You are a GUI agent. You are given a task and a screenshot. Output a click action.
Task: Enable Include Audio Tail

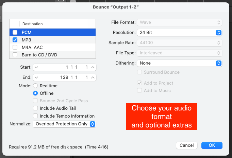tap(35, 108)
